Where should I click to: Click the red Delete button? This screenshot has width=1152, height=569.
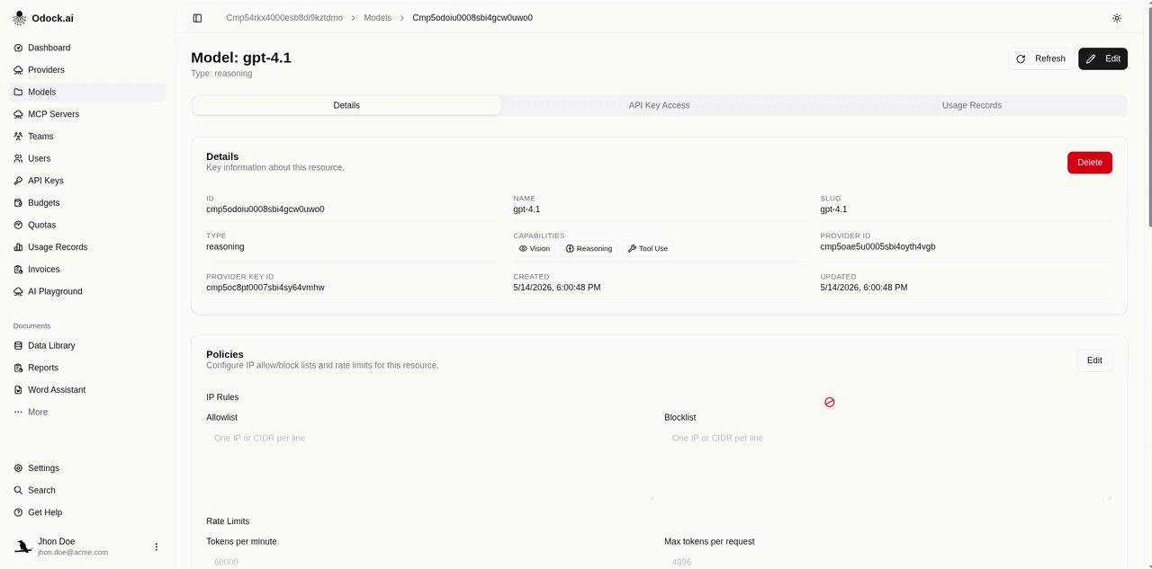(x=1089, y=163)
